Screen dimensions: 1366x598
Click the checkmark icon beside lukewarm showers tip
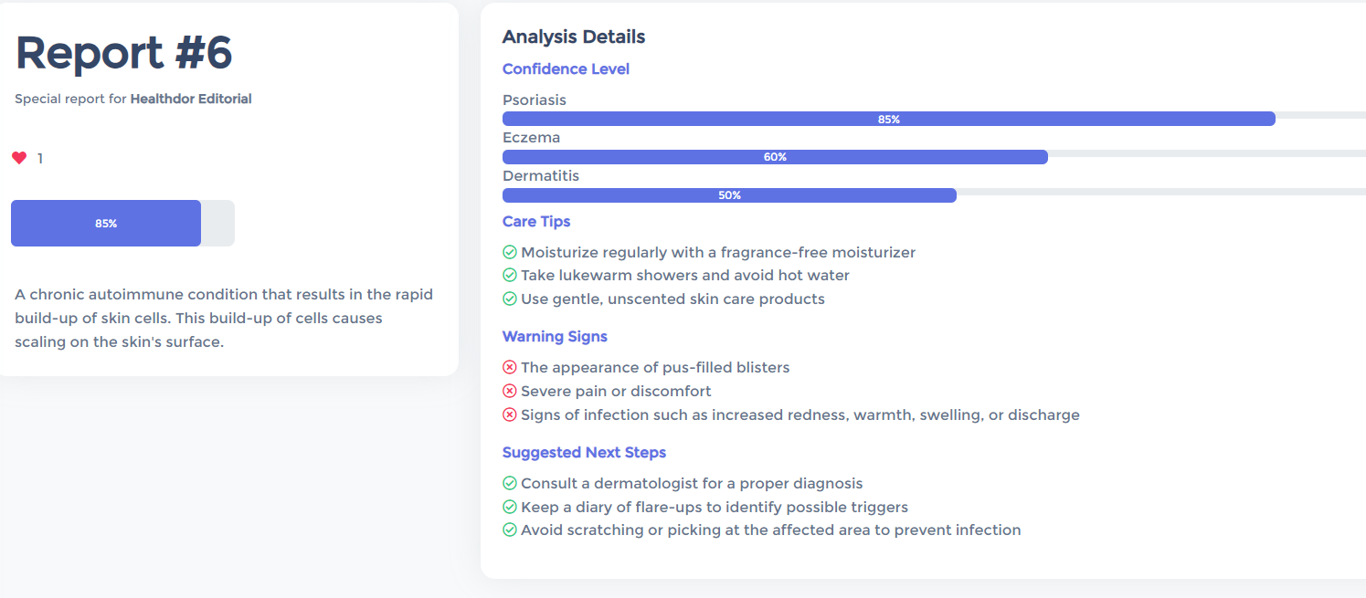pyautogui.click(x=510, y=276)
